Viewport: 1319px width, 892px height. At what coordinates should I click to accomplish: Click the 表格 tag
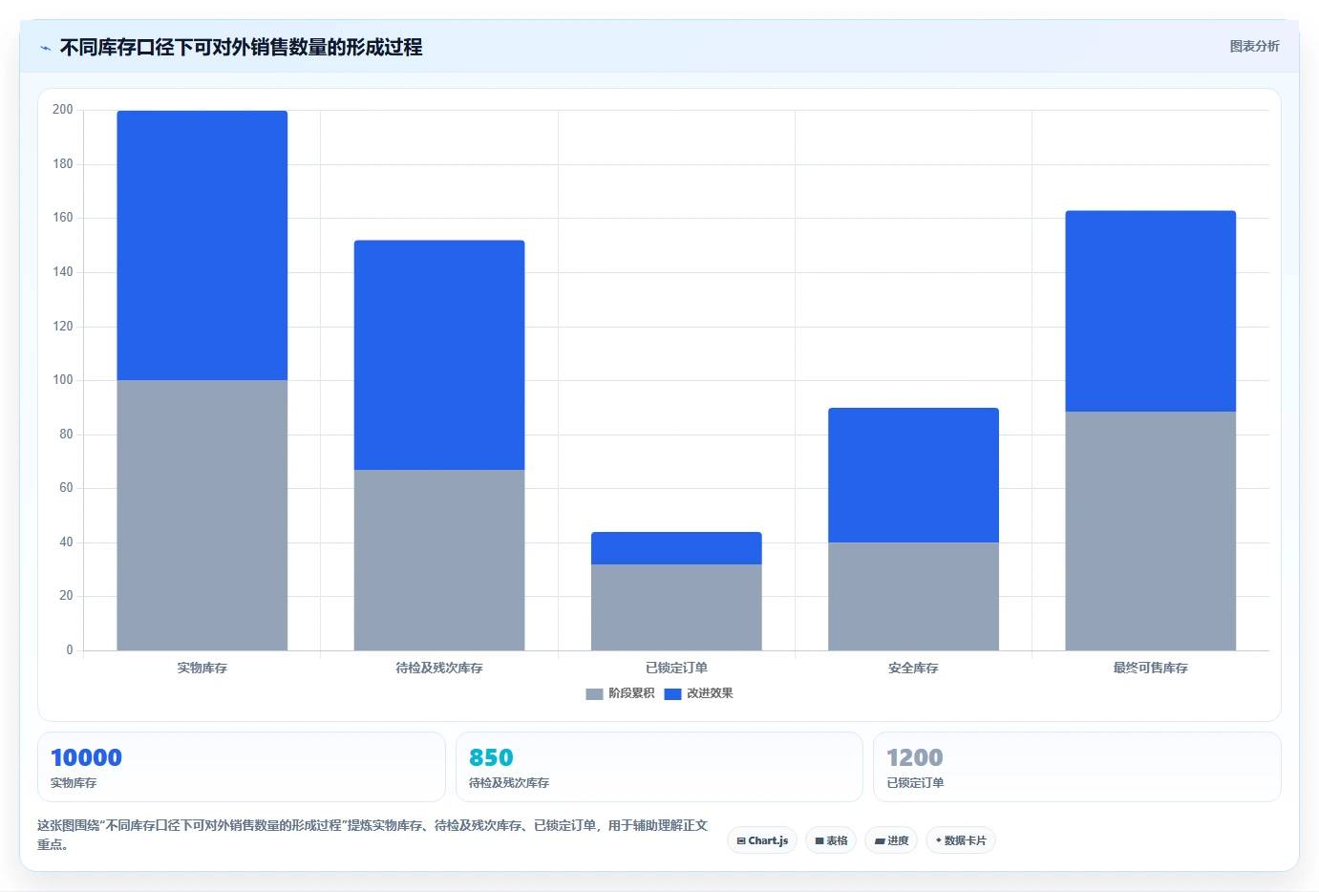tap(831, 840)
